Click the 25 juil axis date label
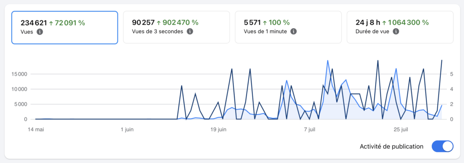This screenshot has width=464, height=163. point(401,129)
